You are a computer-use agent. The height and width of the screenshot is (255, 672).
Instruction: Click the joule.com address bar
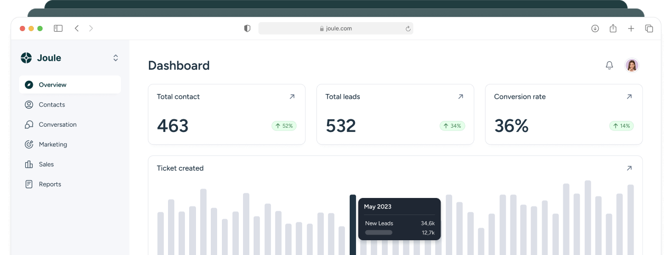click(335, 29)
